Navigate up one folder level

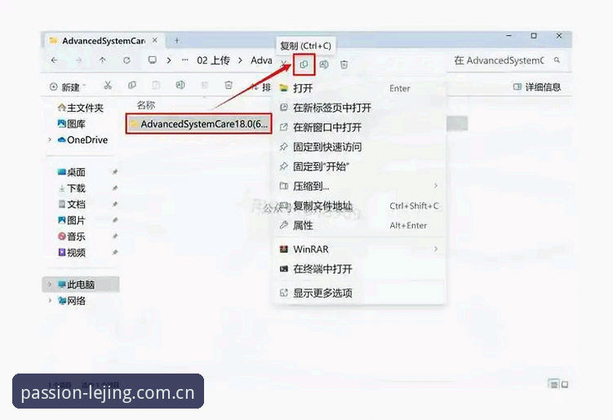(x=102, y=60)
